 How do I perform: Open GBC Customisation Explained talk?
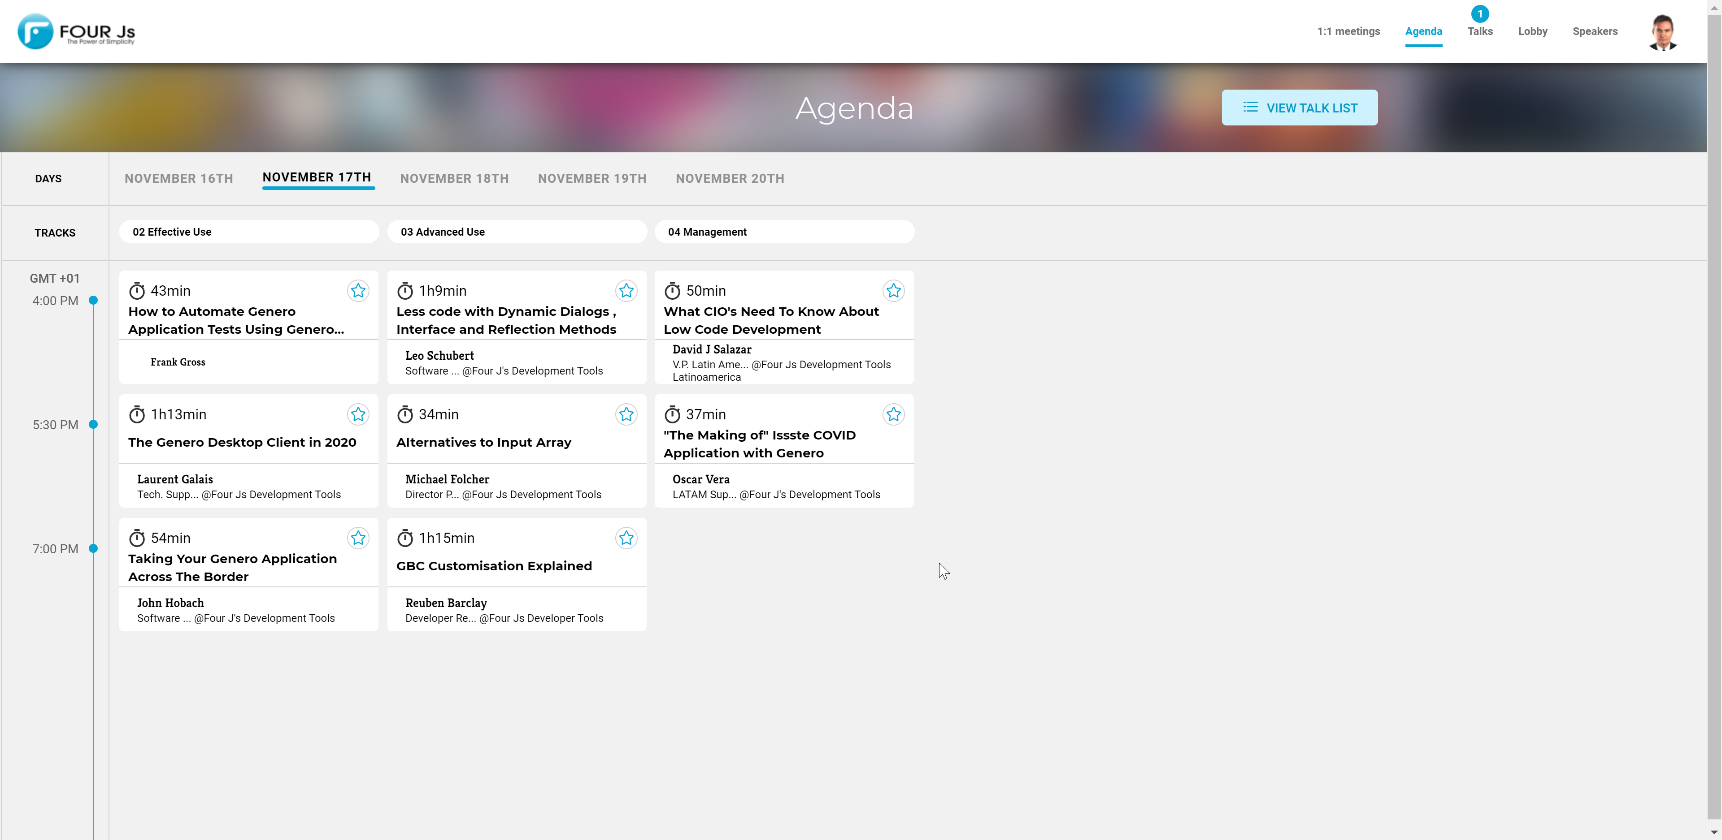(x=494, y=565)
